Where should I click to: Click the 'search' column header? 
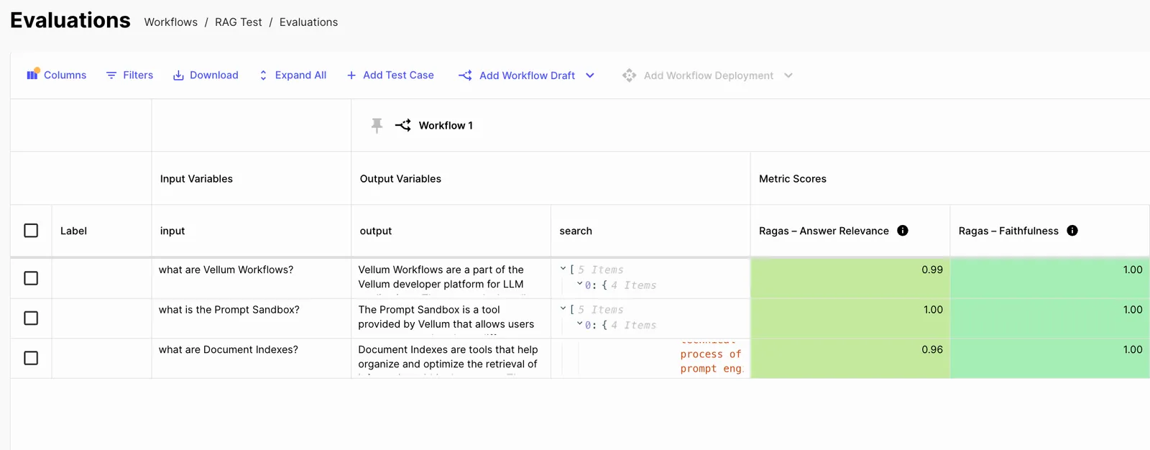[650, 231]
